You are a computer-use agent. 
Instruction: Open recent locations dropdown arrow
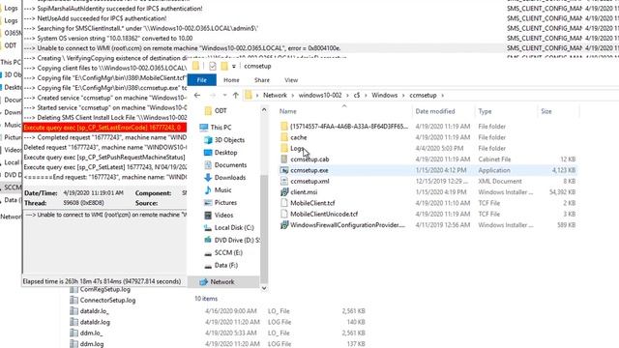(x=224, y=96)
